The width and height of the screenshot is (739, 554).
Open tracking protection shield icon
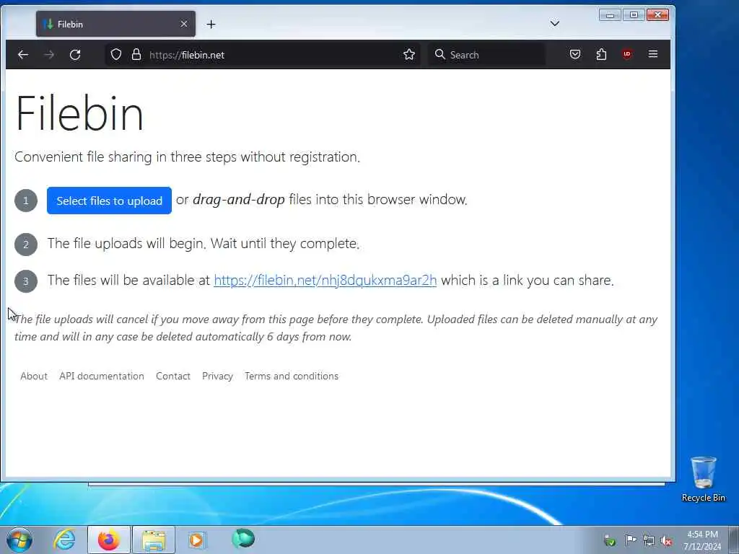point(116,55)
